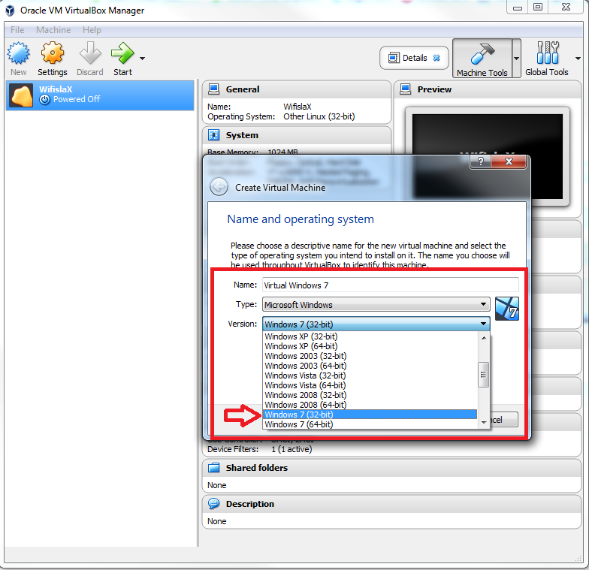Click the Details button

[x=414, y=58]
